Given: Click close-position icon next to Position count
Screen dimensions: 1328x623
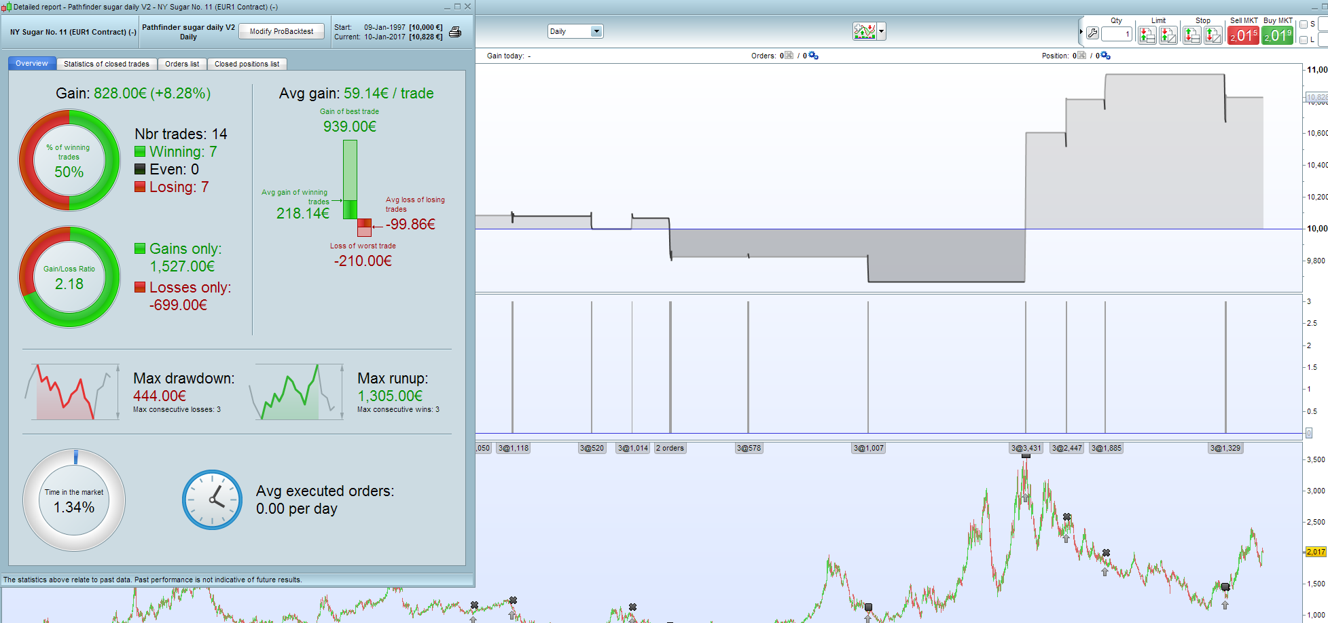Looking at the screenshot, I should point(1081,56).
